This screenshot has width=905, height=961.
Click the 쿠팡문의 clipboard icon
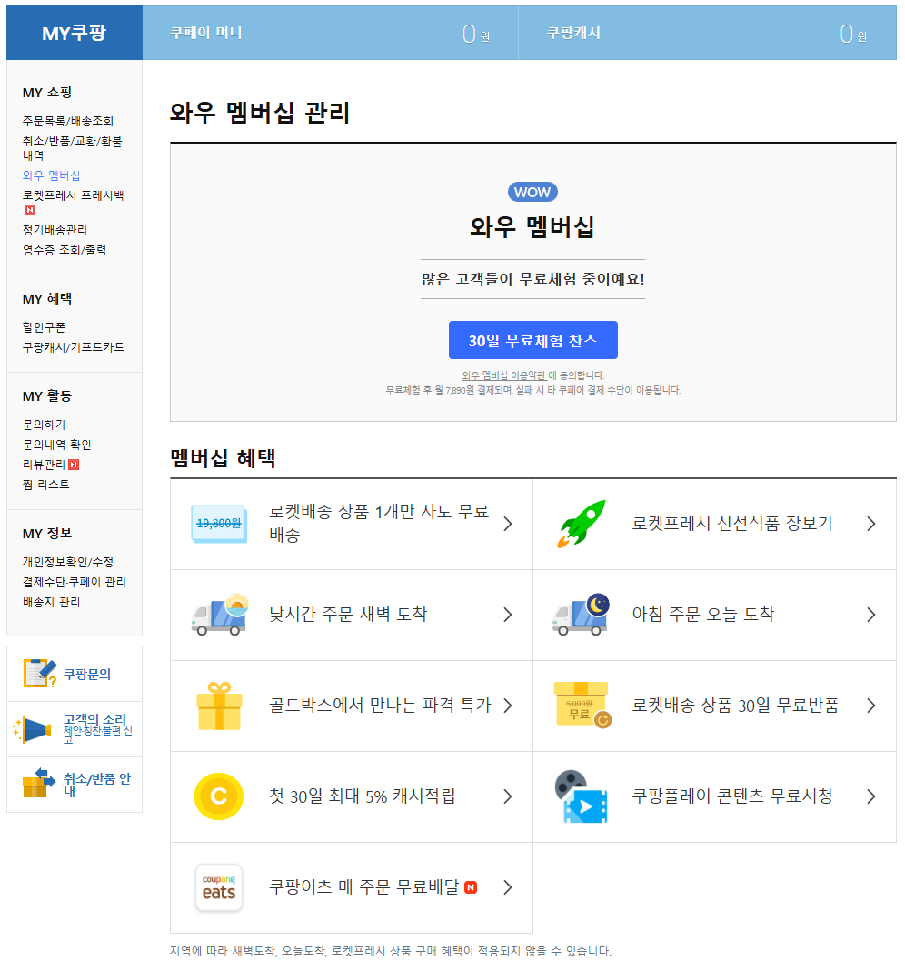coord(39,674)
